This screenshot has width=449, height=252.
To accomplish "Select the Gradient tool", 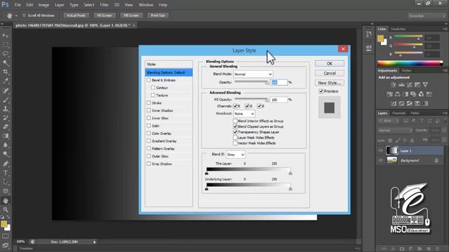I will 6,136.
